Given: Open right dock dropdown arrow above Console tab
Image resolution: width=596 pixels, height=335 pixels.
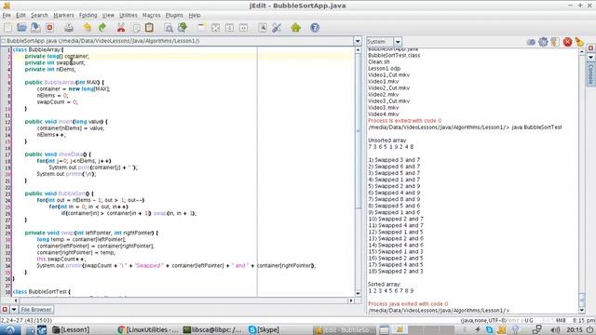Looking at the screenshot, I should [x=590, y=57].
